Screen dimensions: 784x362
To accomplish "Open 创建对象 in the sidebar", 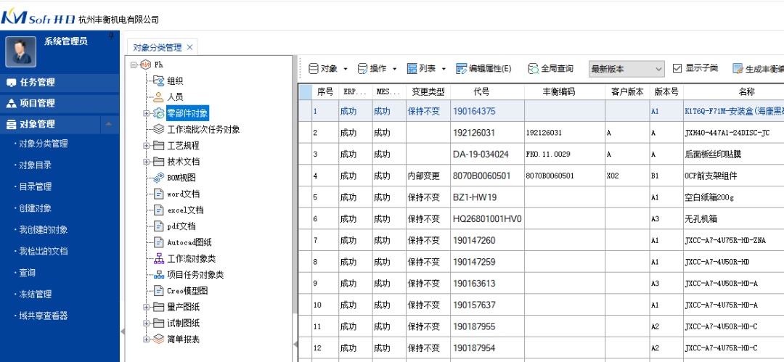I will pos(35,208).
